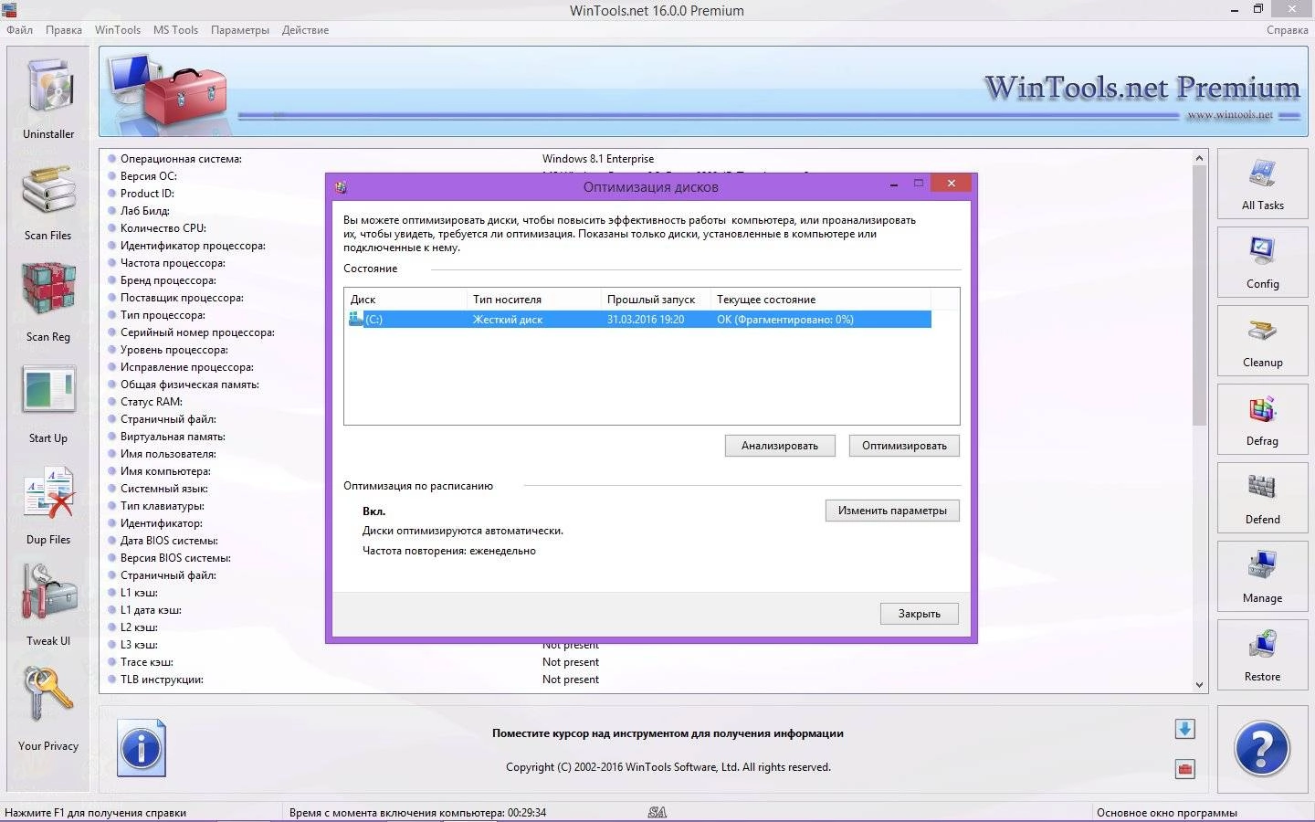1315x822 pixels.
Task: Click the All Tasks icon
Action: (x=1262, y=184)
